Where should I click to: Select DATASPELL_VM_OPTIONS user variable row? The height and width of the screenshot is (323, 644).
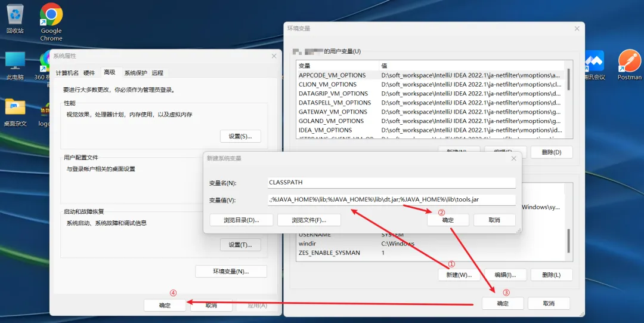point(431,103)
